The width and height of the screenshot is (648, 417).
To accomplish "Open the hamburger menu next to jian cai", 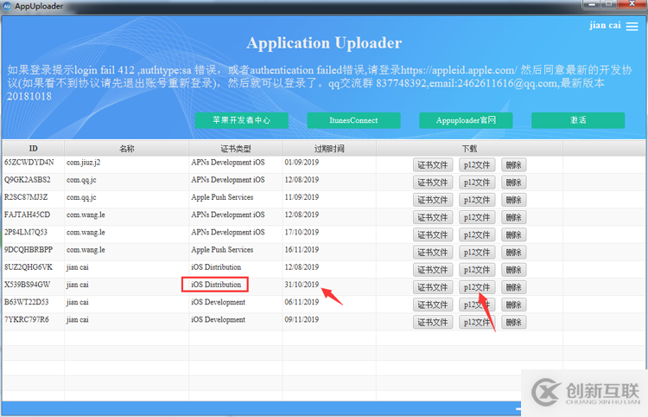I will point(632,27).
